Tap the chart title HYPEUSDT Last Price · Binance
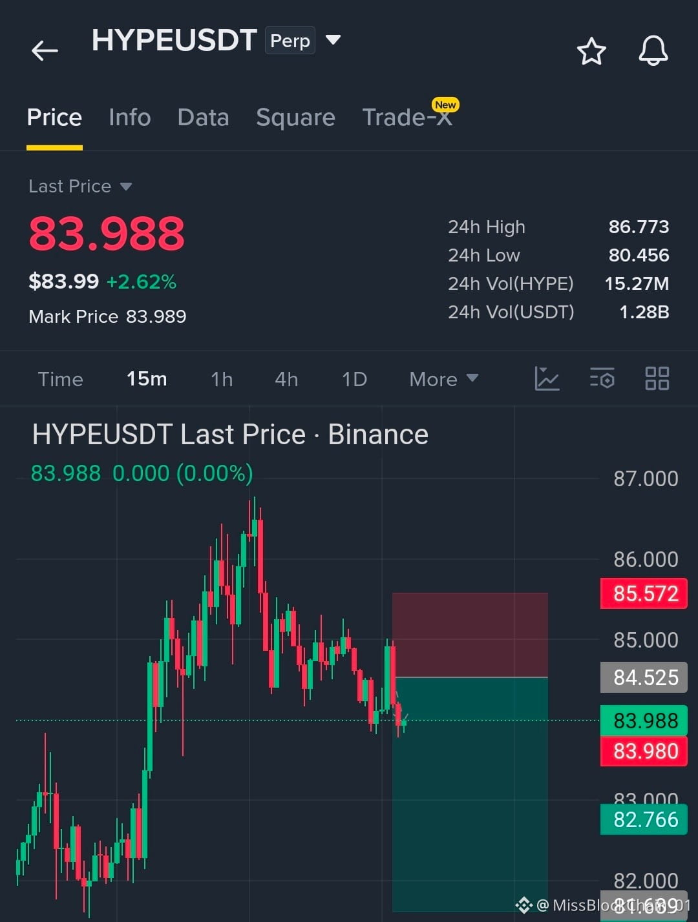Viewport: 698px width, 922px height. [230, 435]
